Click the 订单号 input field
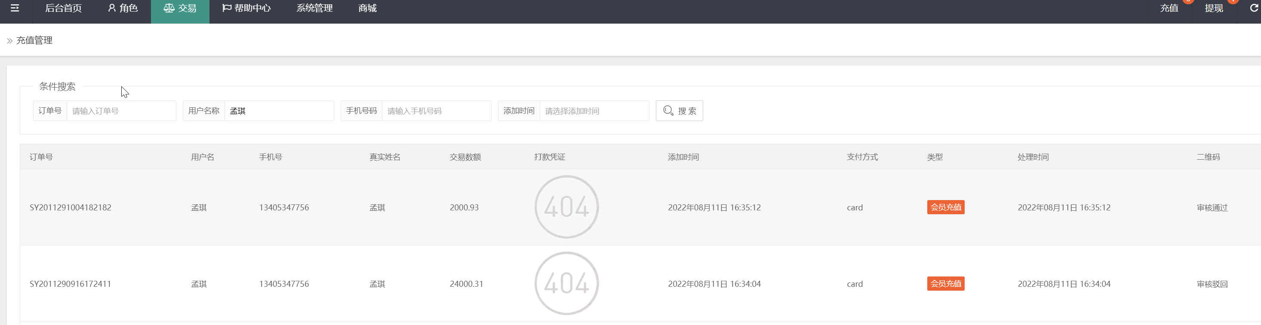 [x=121, y=111]
